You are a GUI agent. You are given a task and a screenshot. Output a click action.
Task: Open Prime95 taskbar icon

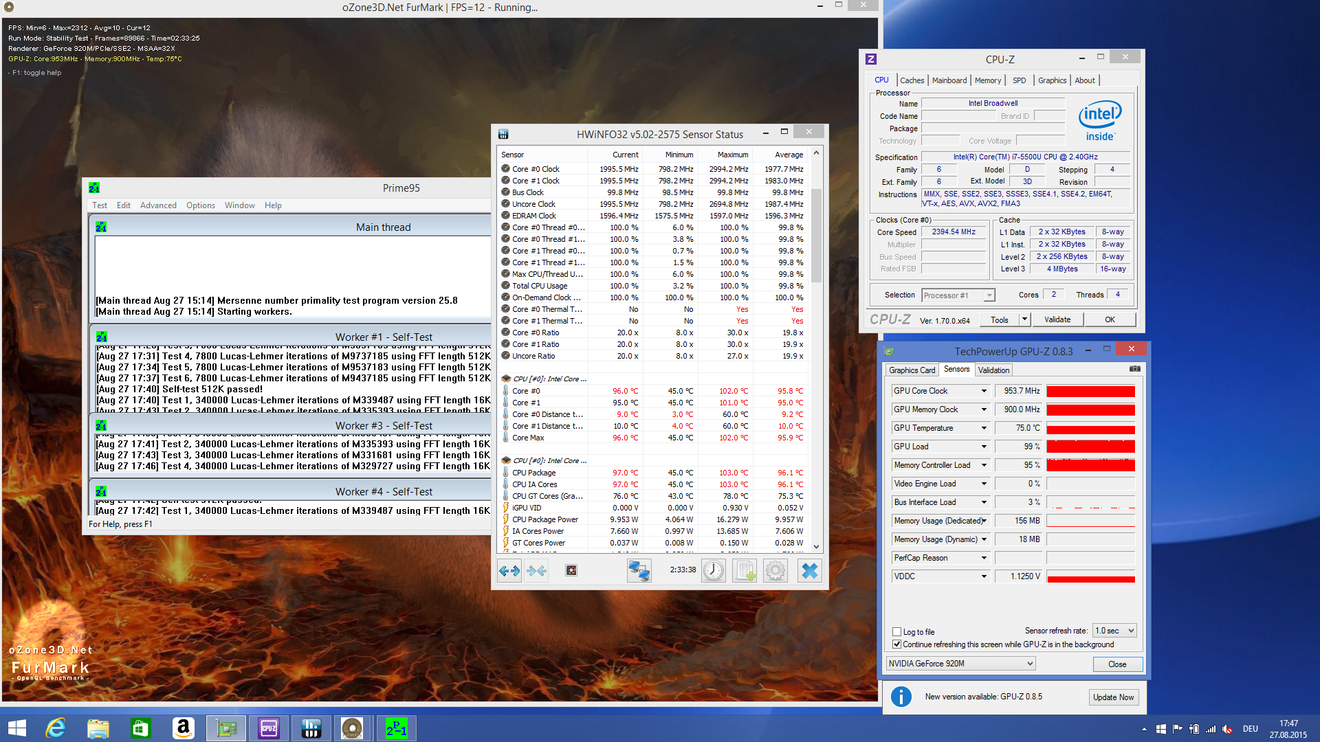coord(397,728)
